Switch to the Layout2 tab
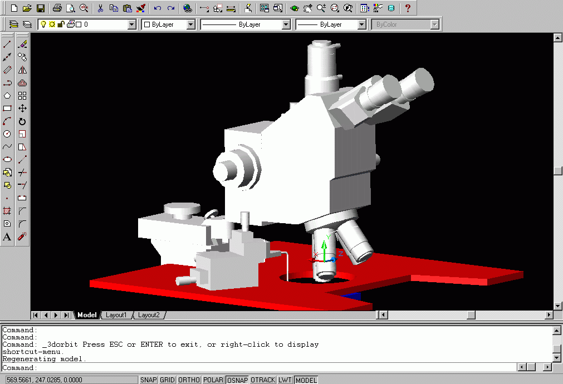563x384 pixels. click(149, 315)
